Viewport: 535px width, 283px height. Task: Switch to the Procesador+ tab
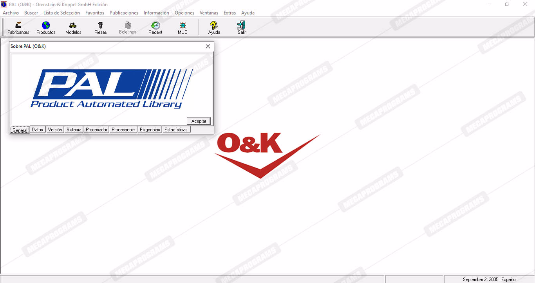[123, 130]
